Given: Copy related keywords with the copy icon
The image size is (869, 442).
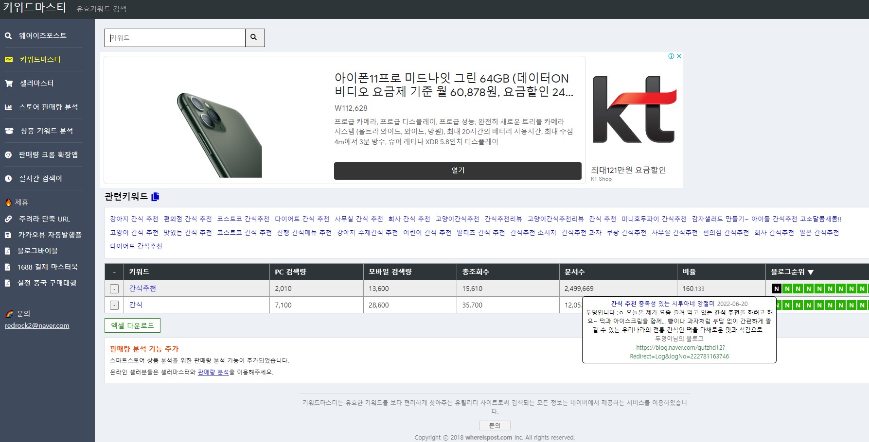Looking at the screenshot, I should 155,197.
